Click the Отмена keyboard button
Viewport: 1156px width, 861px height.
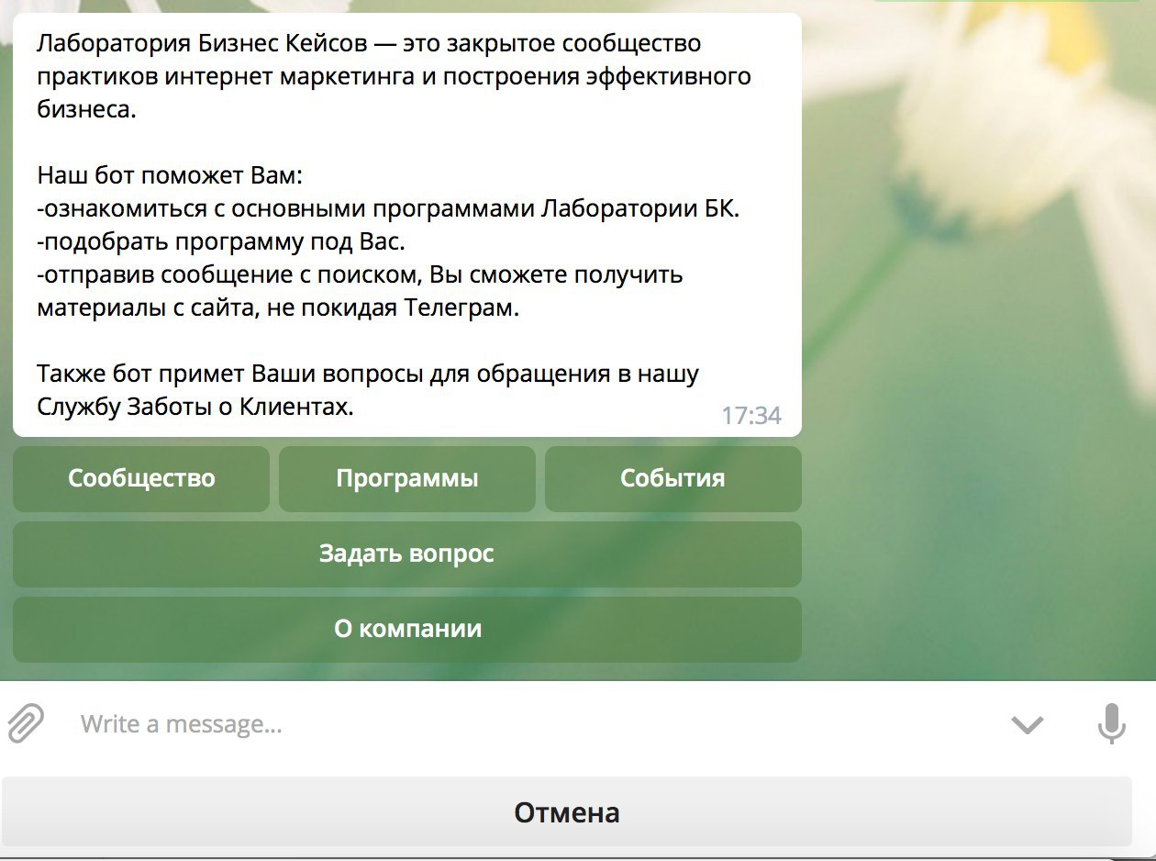coord(567,812)
